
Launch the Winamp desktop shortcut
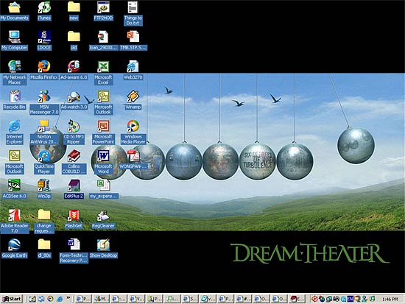point(133,100)
